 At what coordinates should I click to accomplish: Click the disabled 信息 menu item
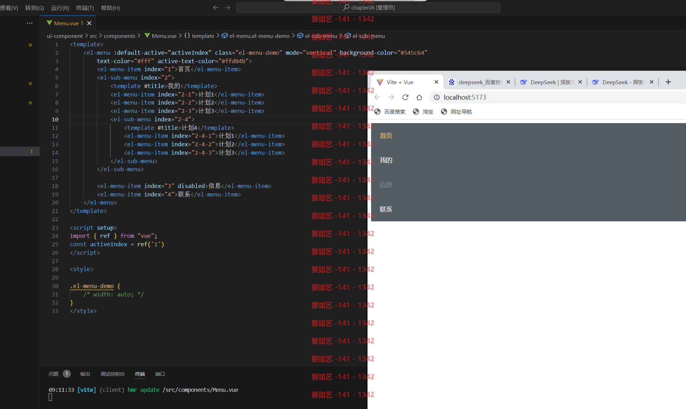point(529,185)
